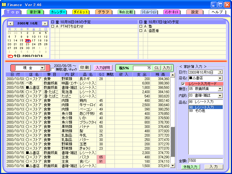Go to previous month in calendar
The image size is (232, 174).
(x=10, y=23)
